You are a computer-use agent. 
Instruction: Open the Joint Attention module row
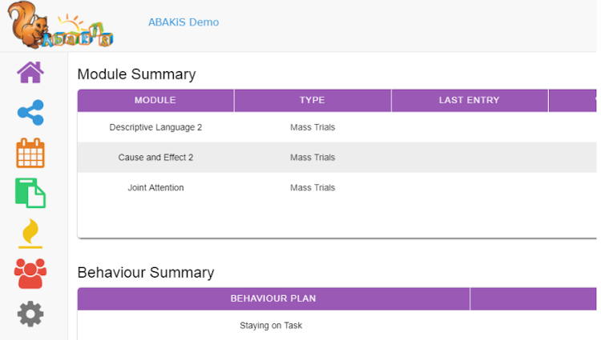pyautogui.click(x=155, y=188)
